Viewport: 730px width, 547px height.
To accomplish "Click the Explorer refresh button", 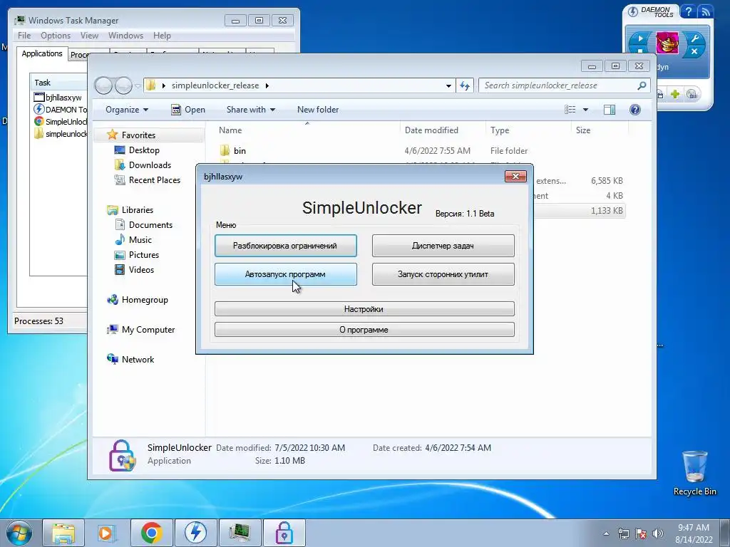I will [465, 85].
